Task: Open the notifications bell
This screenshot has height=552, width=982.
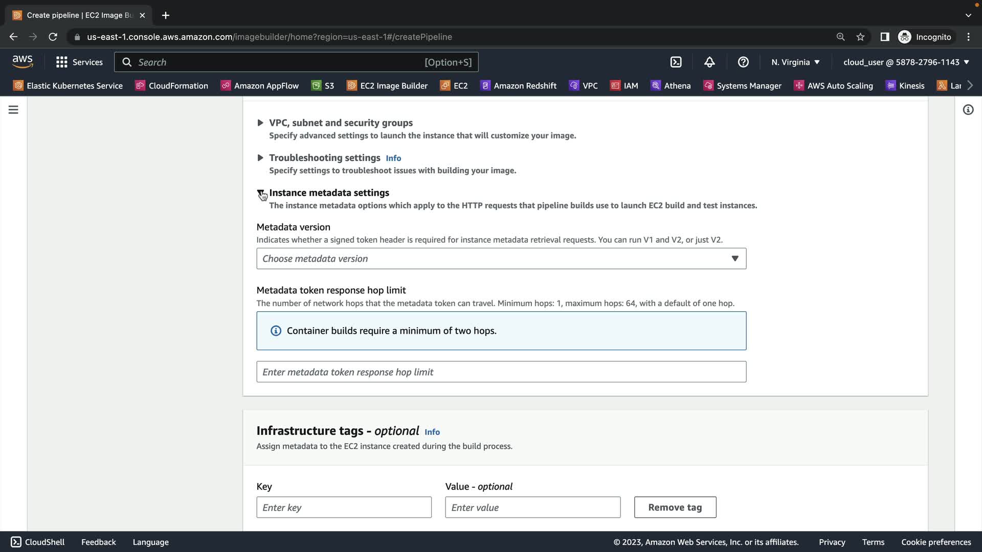Action: (709, 62)
